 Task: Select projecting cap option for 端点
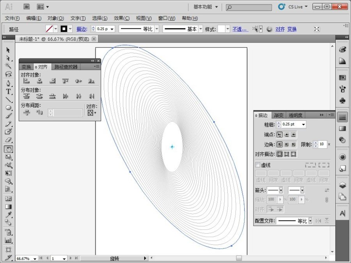(x=293, y=134)
